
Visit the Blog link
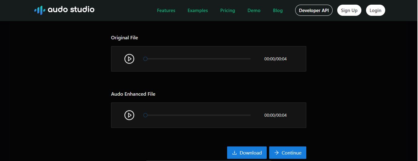coord(278,11)
